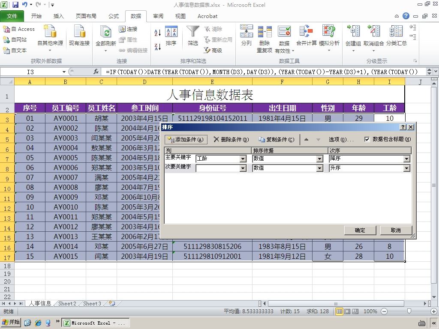The image size is (439, 329).
Task: Switch to the 开始 Home tab
Action: pyautogui.click(x=36, y=16)
